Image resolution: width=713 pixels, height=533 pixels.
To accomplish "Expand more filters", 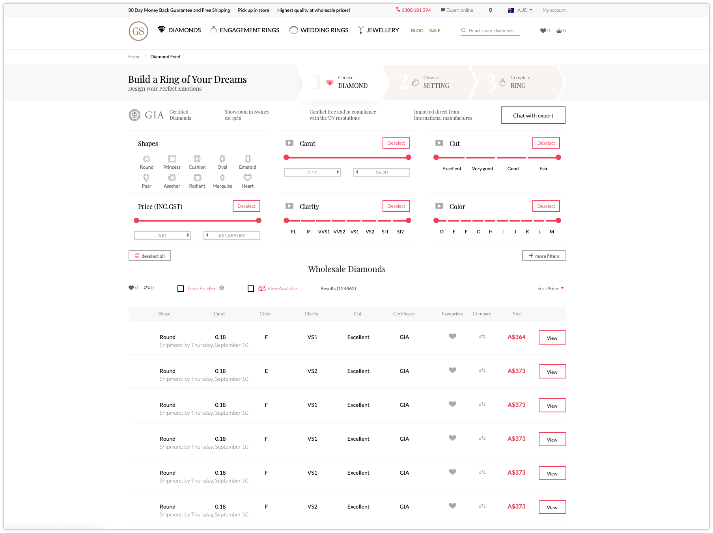I will pos(544,256).
